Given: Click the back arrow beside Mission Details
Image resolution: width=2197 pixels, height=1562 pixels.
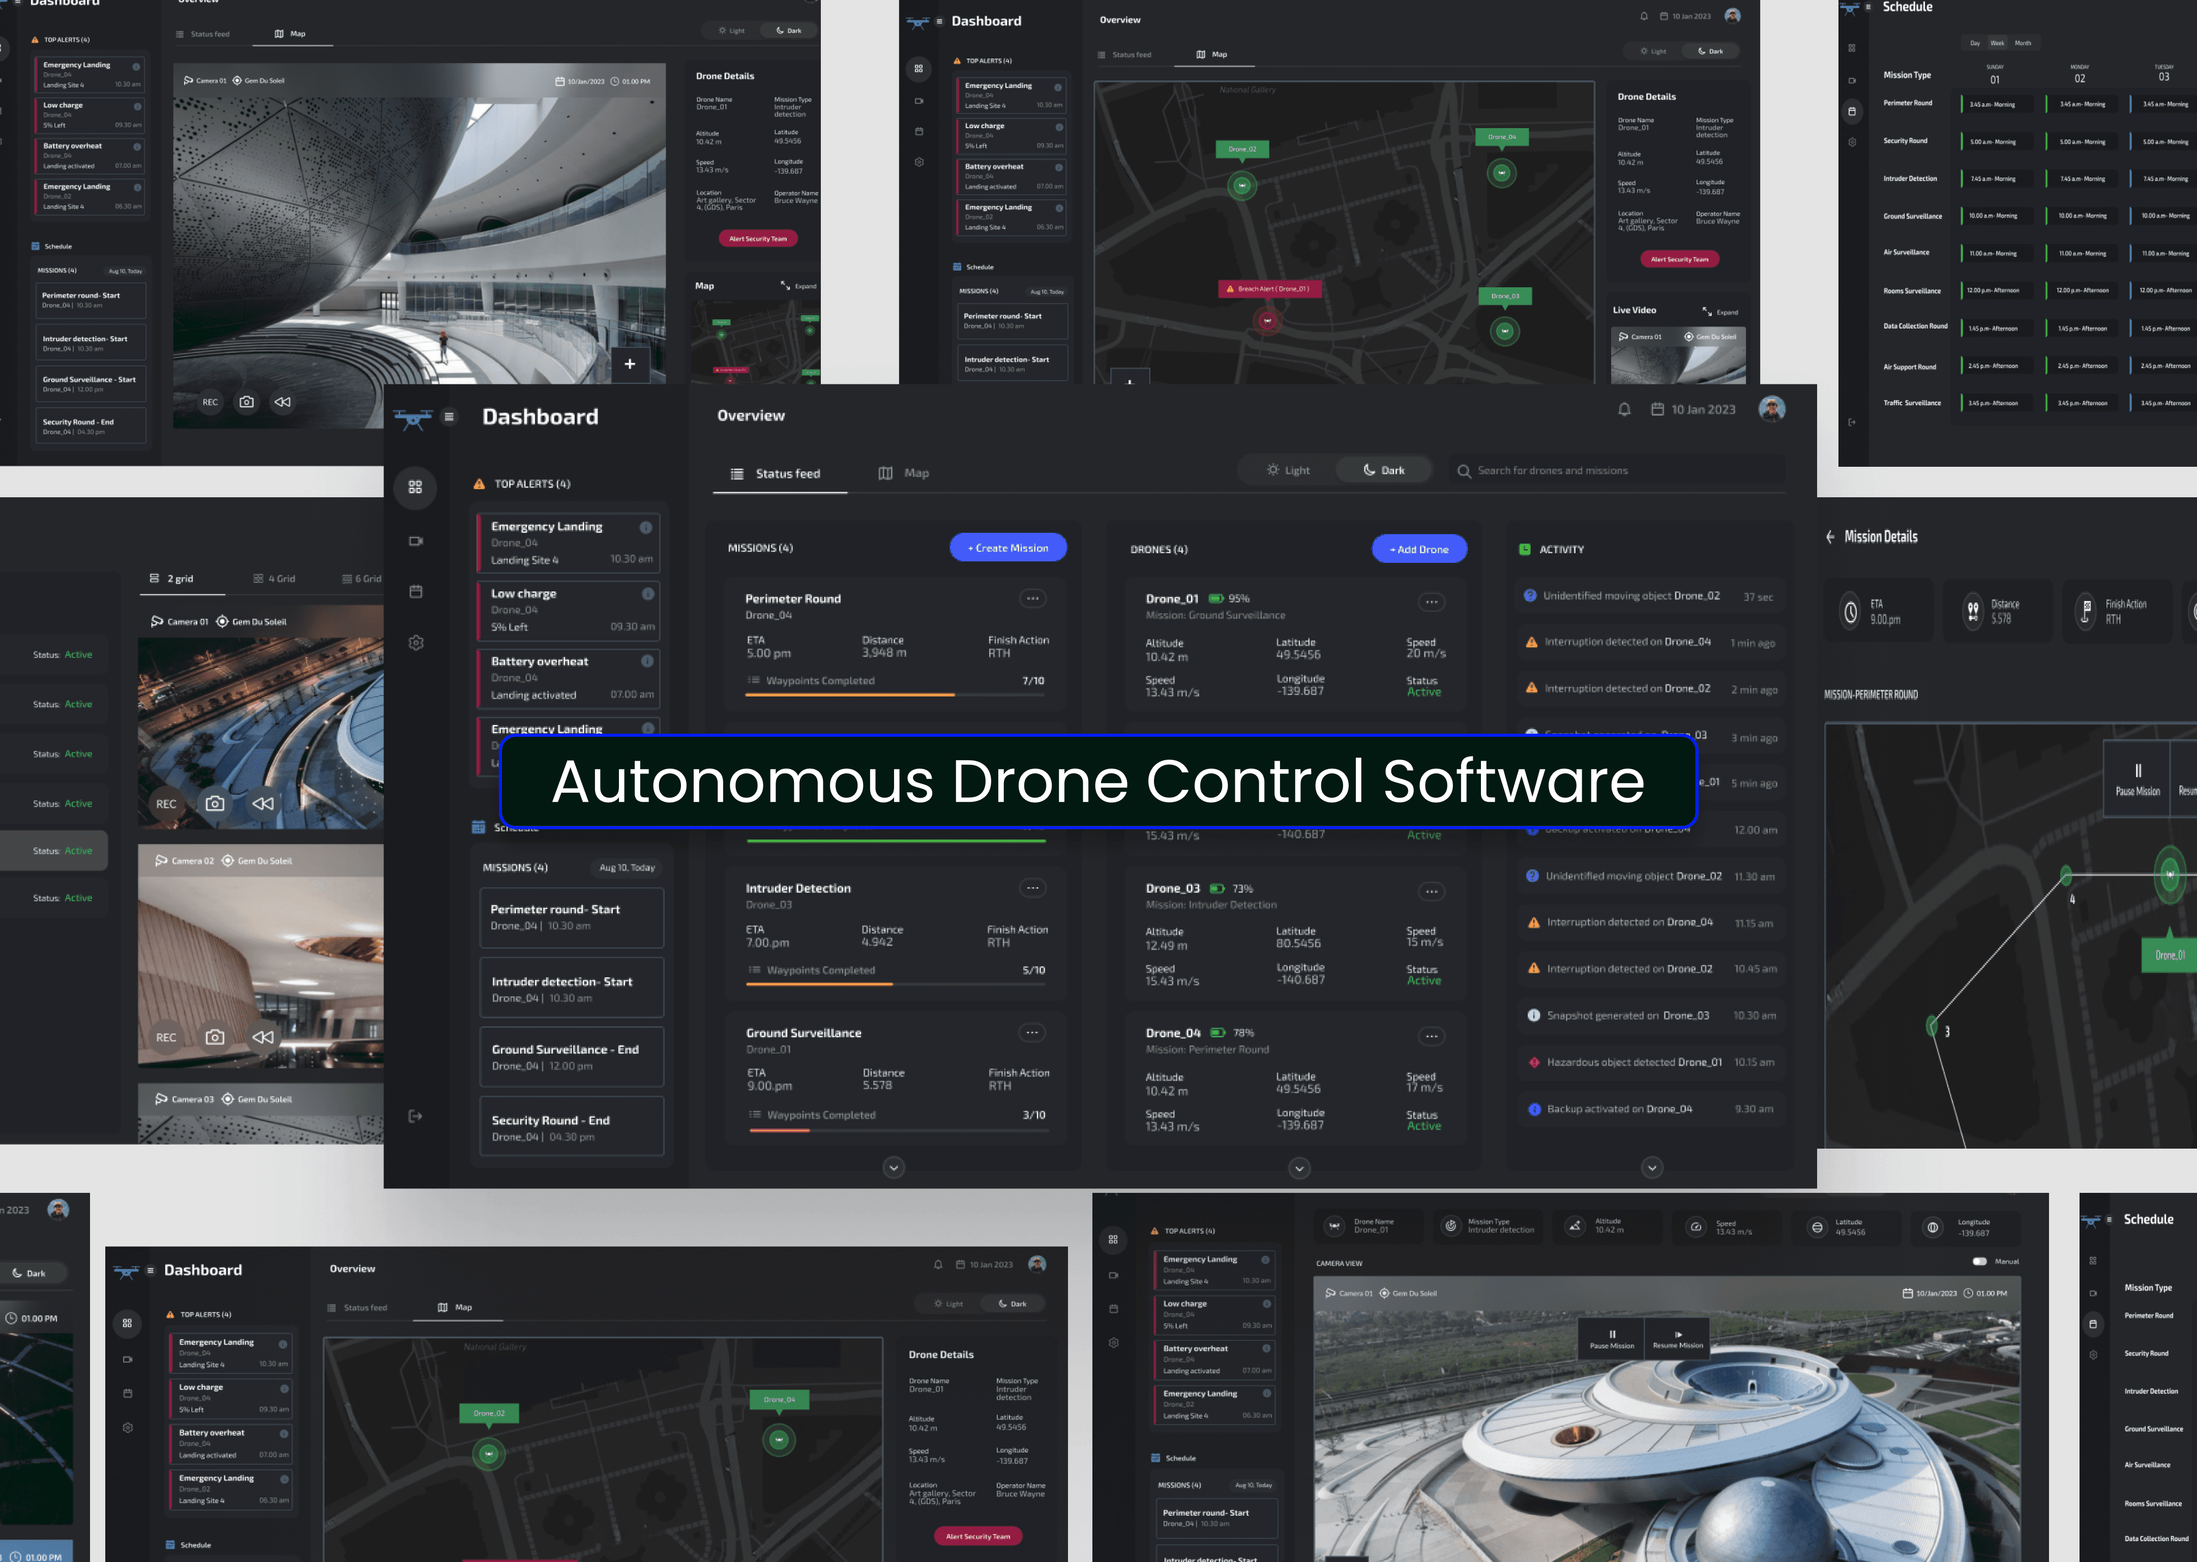Looking at the screenshot, I should pyautogui.click(x=1830, y=537).
